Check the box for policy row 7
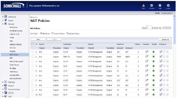 click(x=33, y=80)
